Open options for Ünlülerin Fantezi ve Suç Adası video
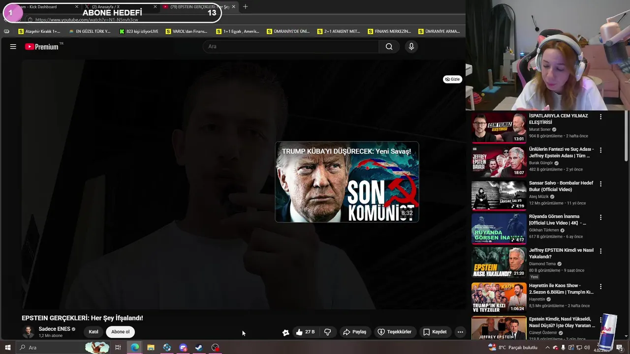The image size is (630, 354). pyautogui.click(x=600, y=150)
